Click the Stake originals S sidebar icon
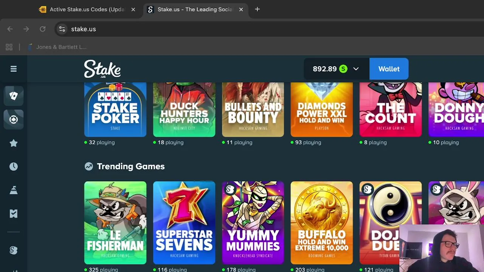Screen dimensions: 484x272 (14, 250)
